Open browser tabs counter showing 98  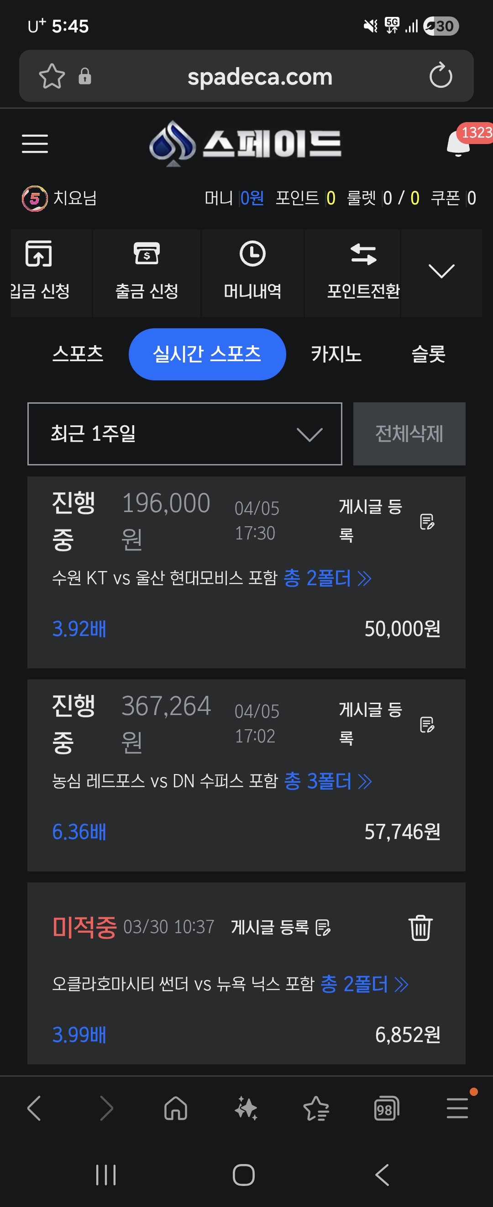[x=386, y=1109]
